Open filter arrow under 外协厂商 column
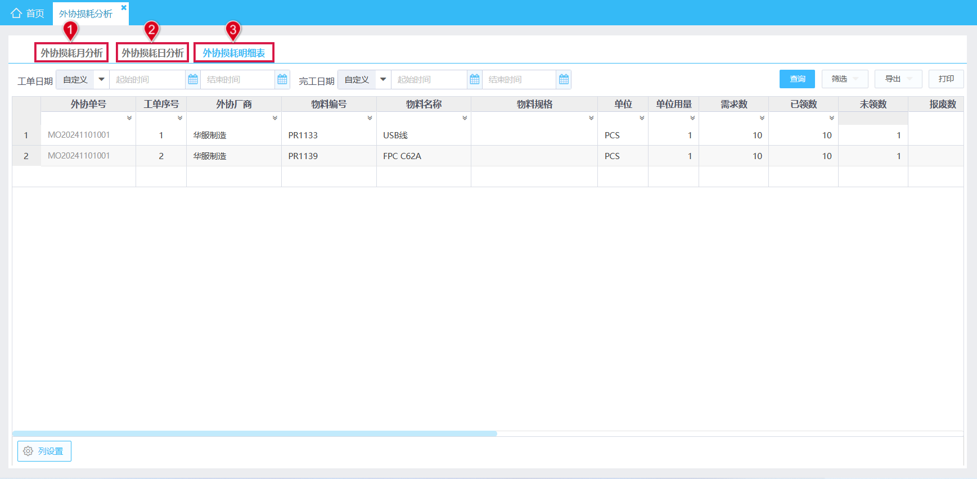 coord(275,118)
